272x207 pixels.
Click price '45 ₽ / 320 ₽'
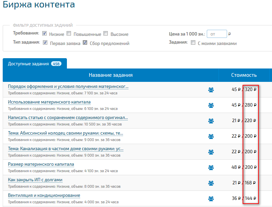244,89
